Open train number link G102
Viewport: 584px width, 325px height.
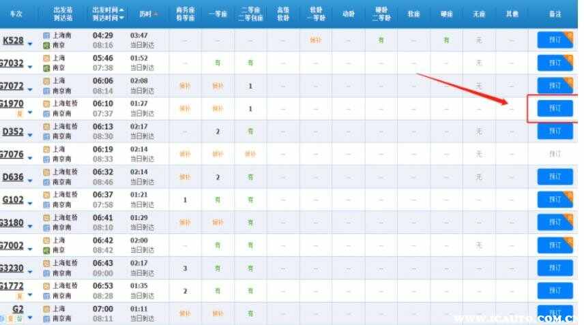[x=13, y=200]
